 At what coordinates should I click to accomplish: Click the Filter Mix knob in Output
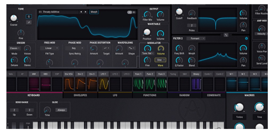click(147, 14)
